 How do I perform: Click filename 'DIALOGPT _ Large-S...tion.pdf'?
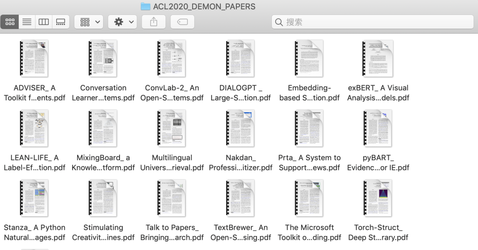240,93
